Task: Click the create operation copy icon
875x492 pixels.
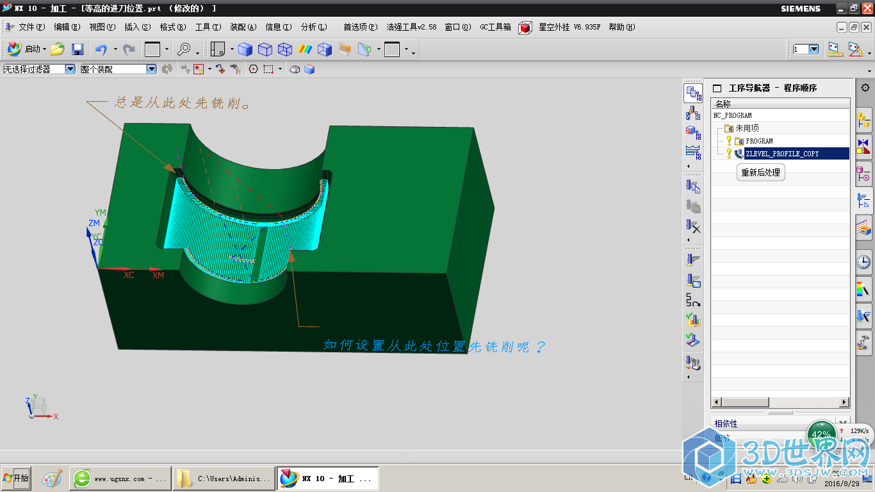Action: click(x=693, y=186)
